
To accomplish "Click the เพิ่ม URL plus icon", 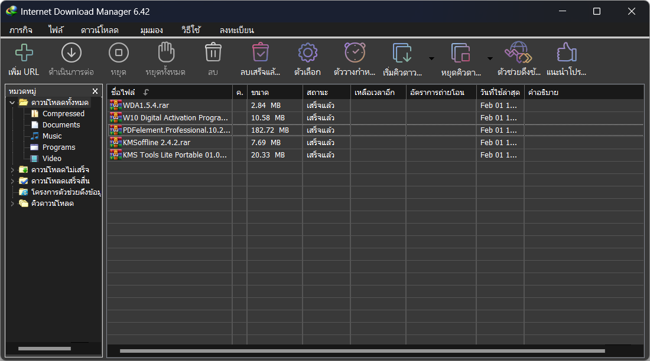I will click(x=24, y=53).
